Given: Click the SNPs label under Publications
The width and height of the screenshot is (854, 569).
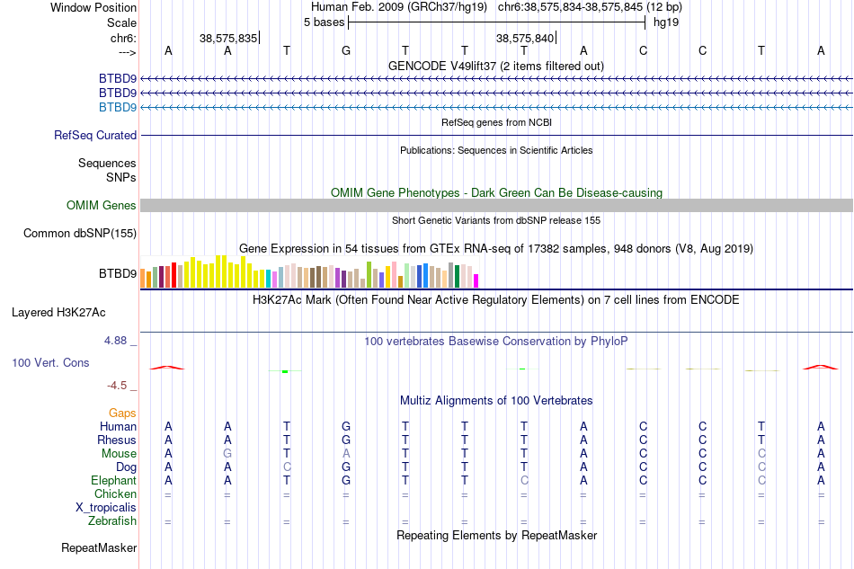Looking at the screenshot, I should pyautogui.click(x=121, y=177).
